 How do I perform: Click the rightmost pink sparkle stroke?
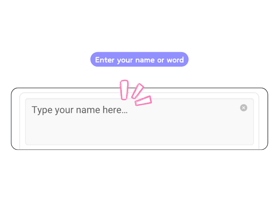(x=143, y=101)
